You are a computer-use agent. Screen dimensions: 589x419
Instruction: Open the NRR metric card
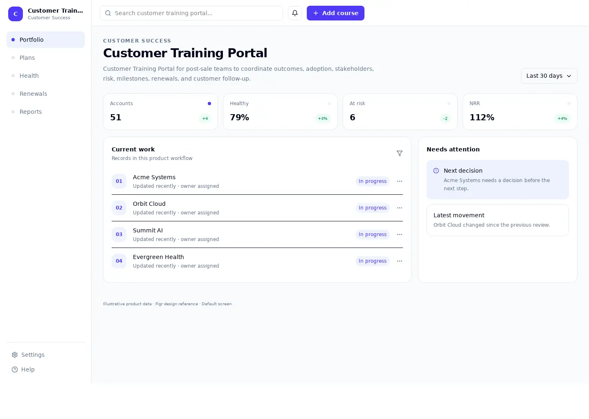click(520, 112)
